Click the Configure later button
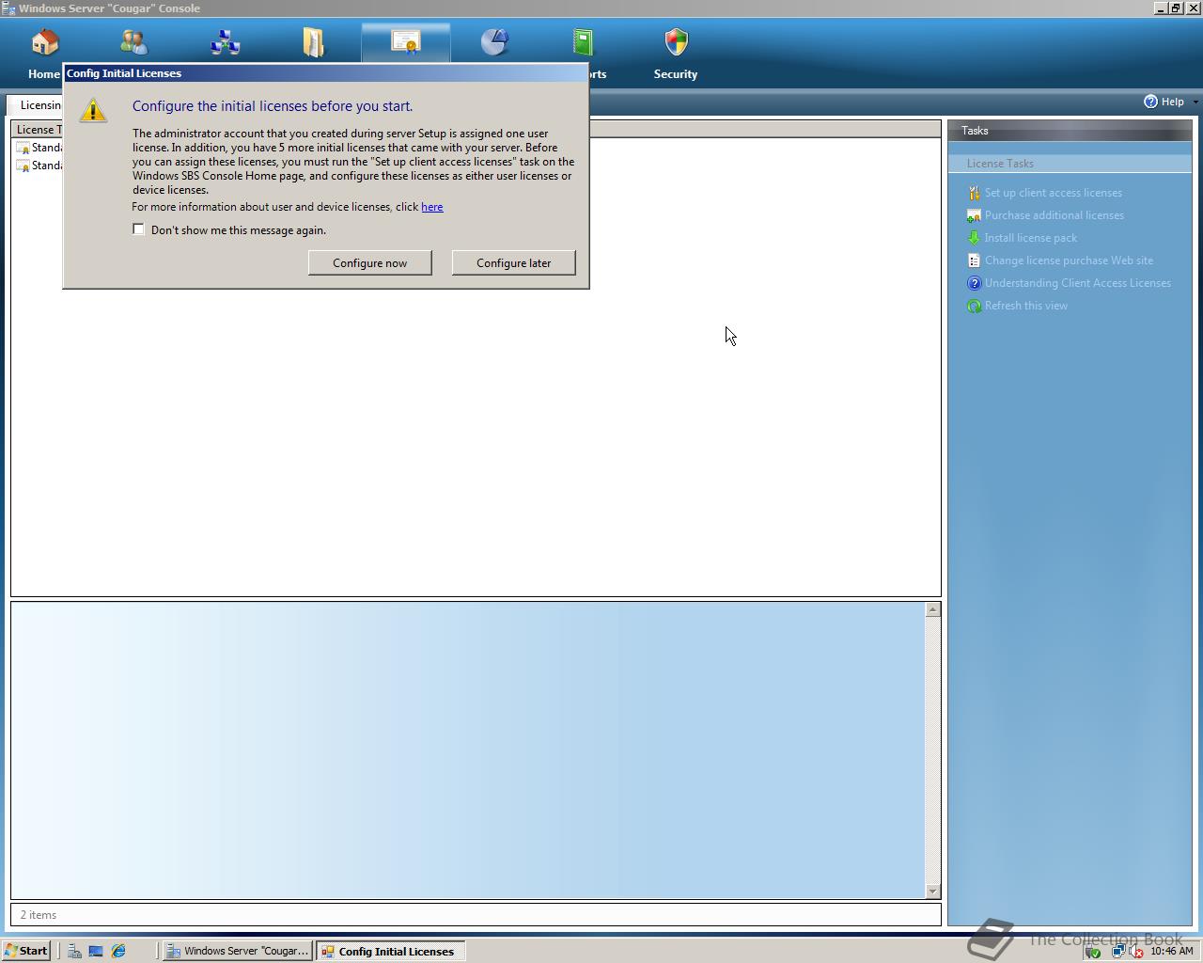 514,262
